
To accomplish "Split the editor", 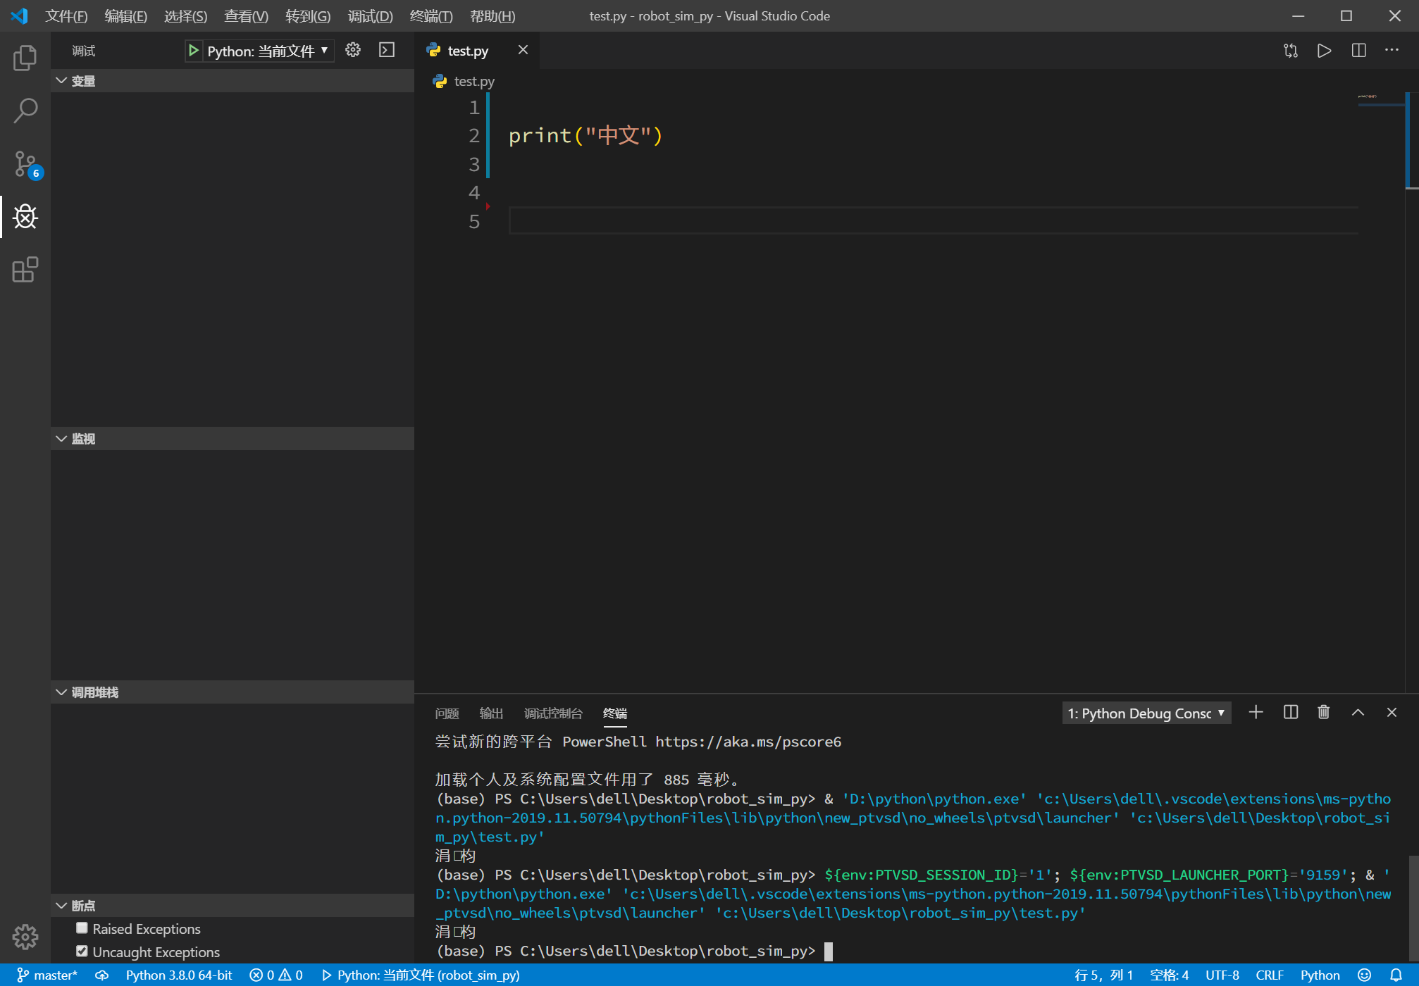I will point(1358,50).
